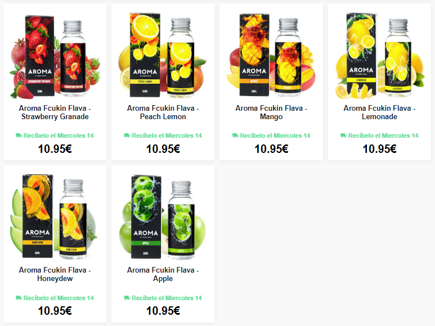Open the Aroma Fcukin Flava Apple title

163,274
